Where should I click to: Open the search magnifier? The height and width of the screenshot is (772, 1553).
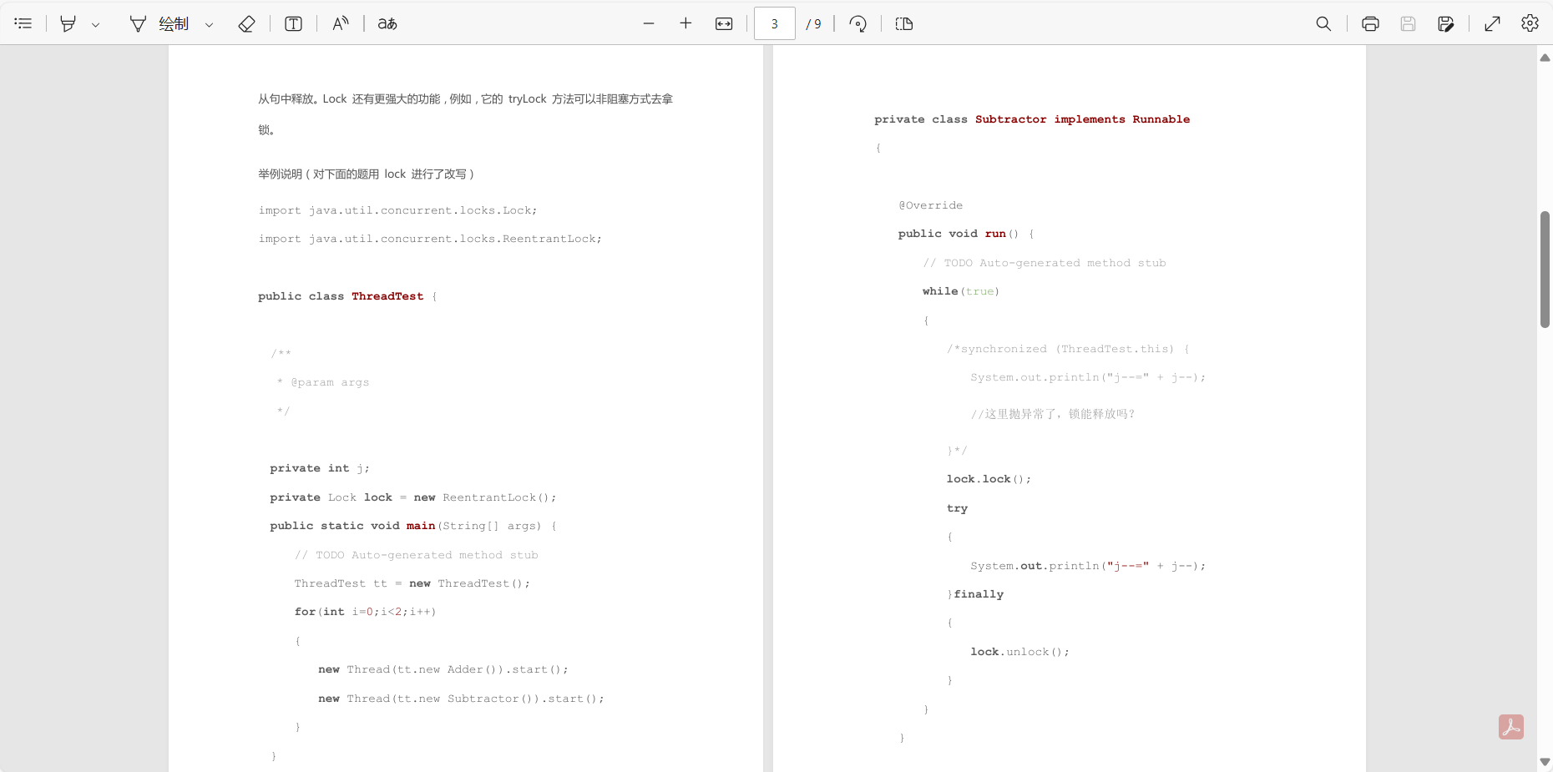(1323, 23)
